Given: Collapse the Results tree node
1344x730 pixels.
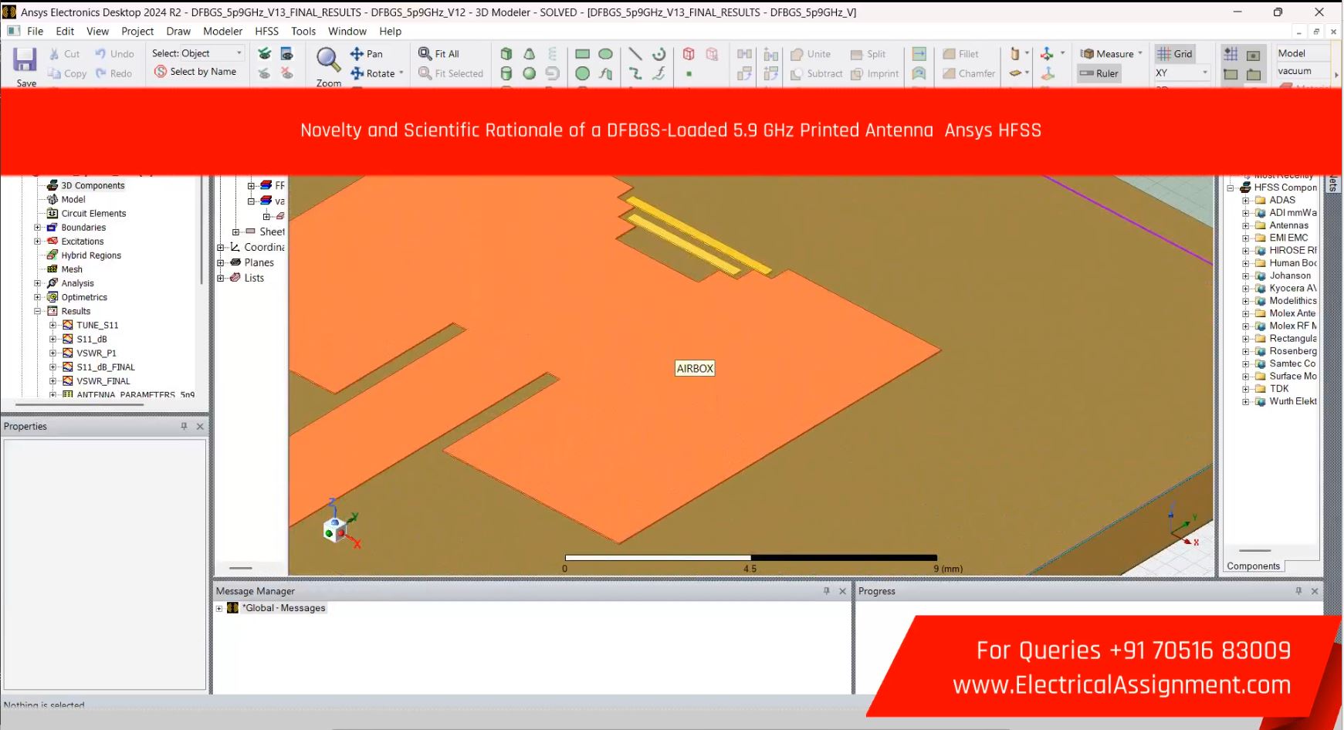Looking at the screenshot, I should 37,311.
